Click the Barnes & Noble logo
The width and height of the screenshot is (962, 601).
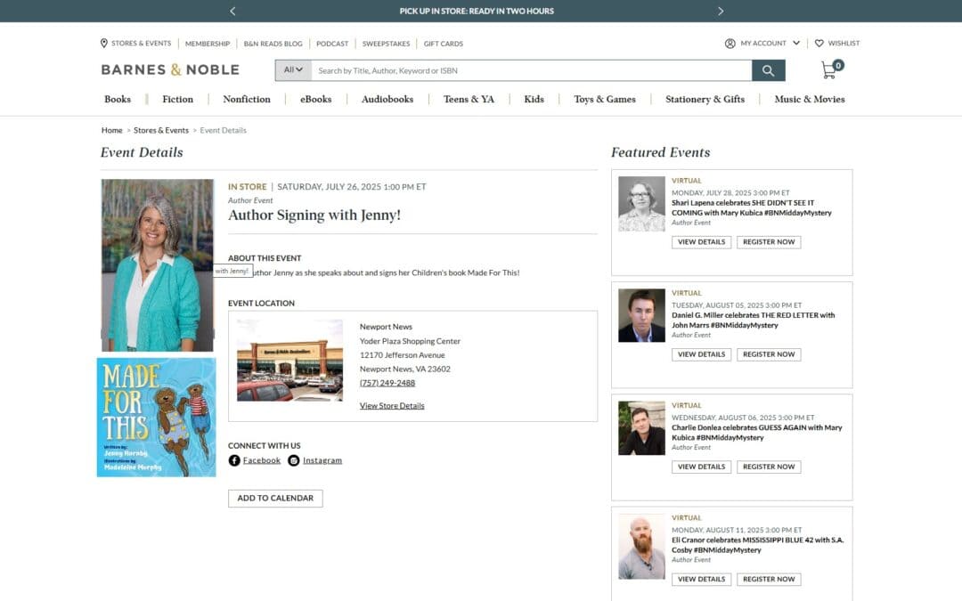[170, 70]
